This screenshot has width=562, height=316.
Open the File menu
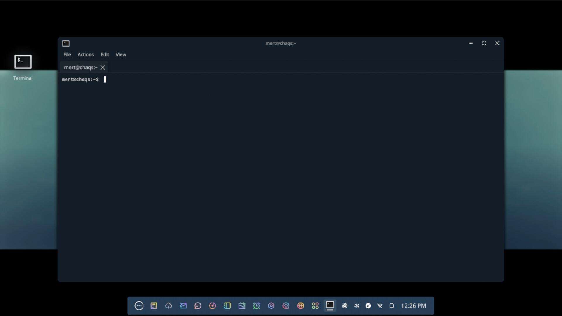[67, 54]
